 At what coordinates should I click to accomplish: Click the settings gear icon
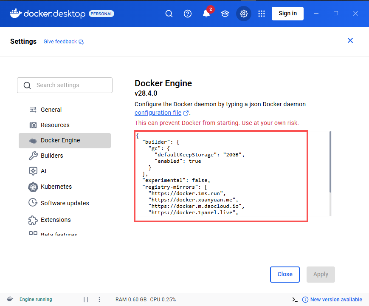click(x=244, y=14)
